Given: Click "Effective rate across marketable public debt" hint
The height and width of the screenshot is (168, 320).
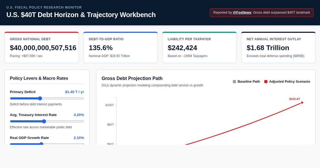Looking at the screenshot, I should click(41, 127).
